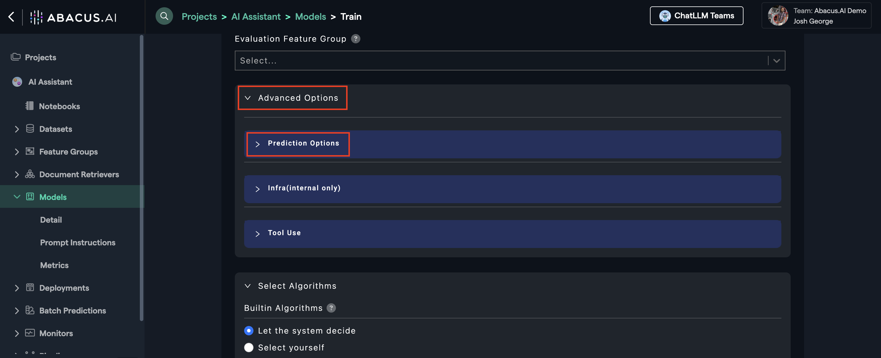
Task: Click the Batch Predictions icon
Action: click(x=30, y=310)
